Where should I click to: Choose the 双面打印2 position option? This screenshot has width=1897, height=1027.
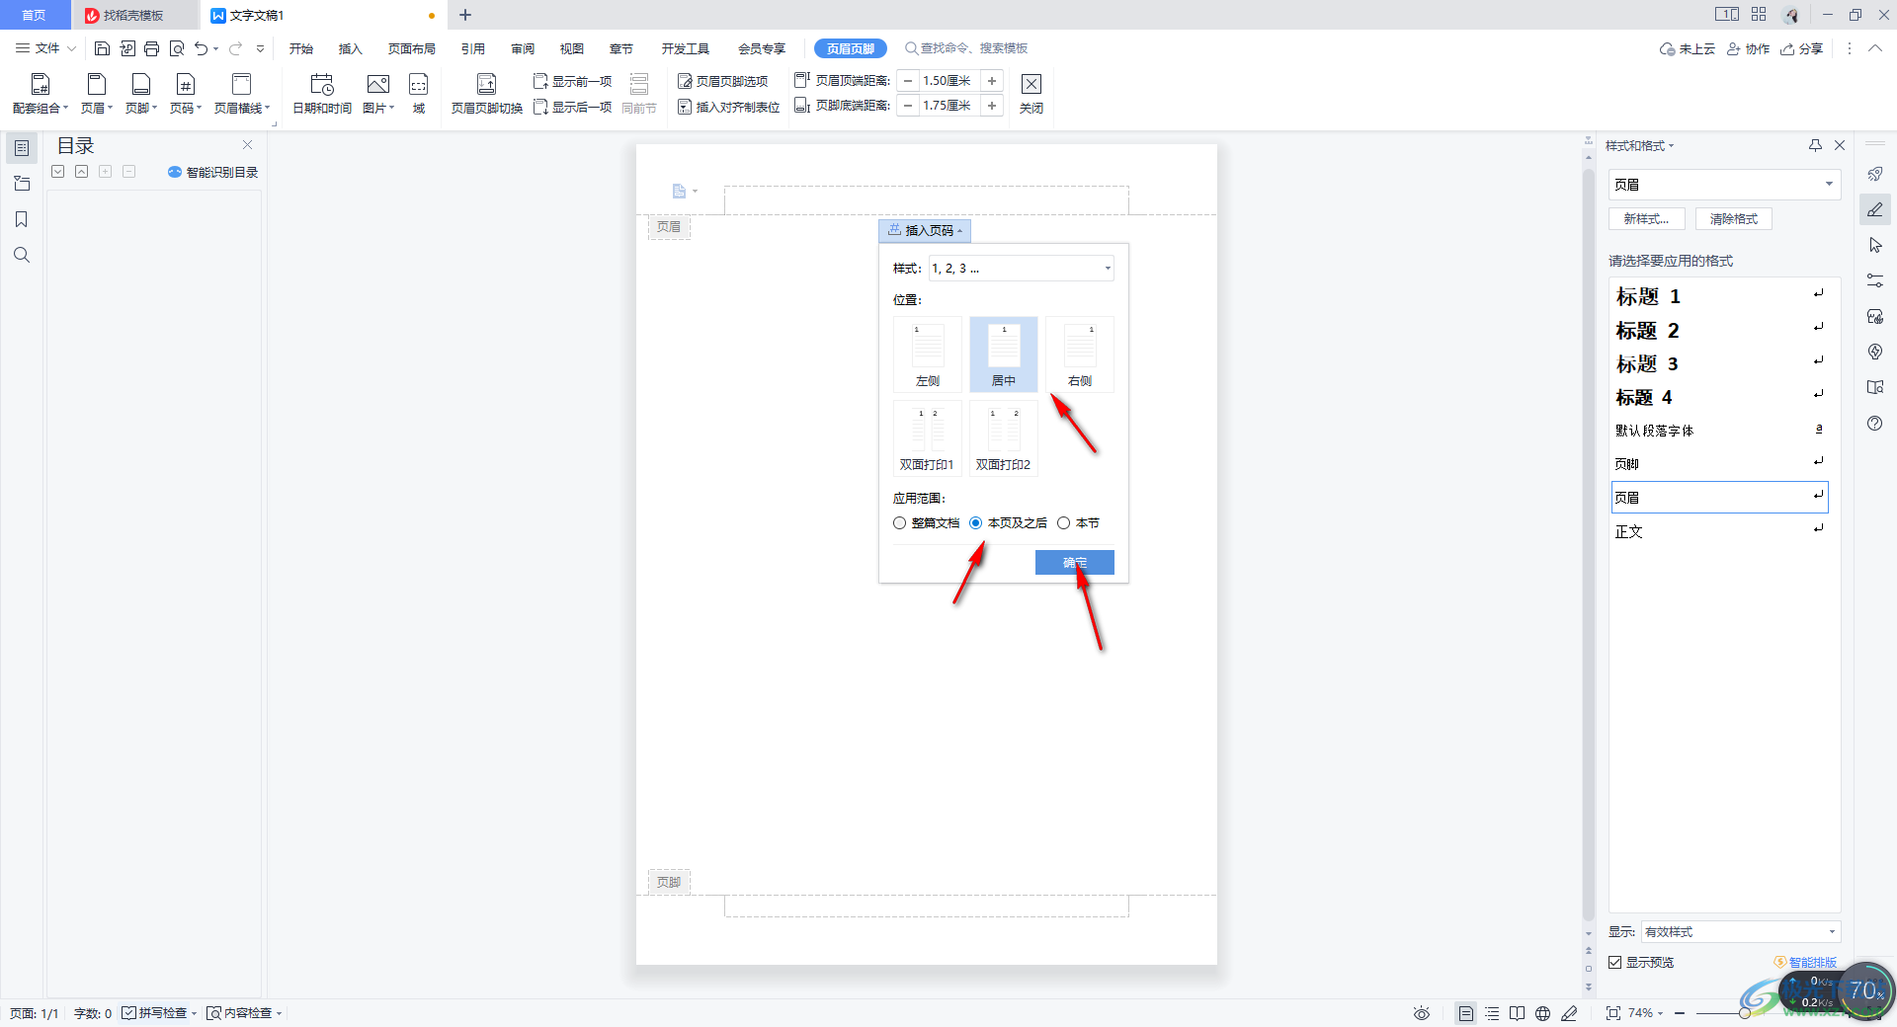(1004, 438)
